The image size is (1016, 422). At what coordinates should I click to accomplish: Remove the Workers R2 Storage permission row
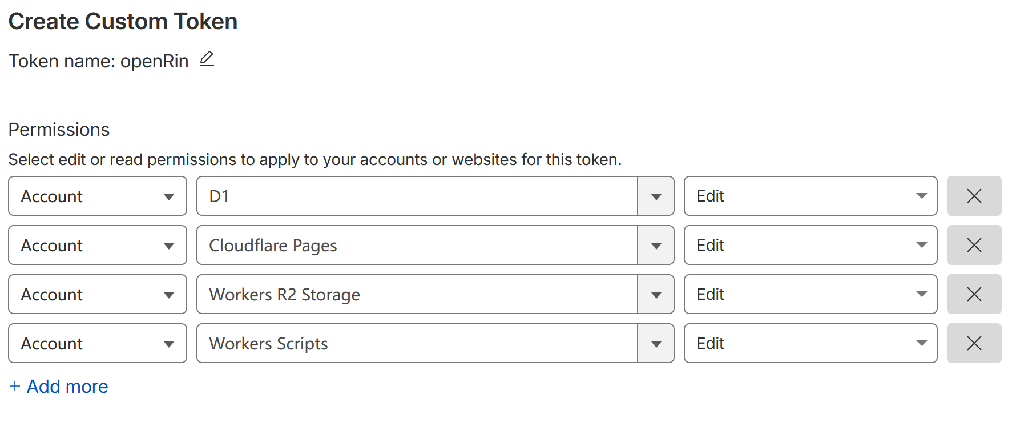coord(974,294)
